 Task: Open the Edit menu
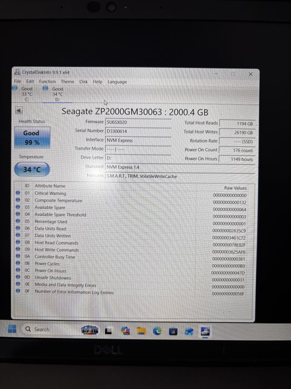[30, 81]
